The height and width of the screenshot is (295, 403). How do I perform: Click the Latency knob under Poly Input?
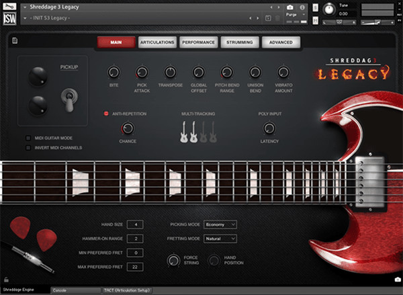[269, 128]
